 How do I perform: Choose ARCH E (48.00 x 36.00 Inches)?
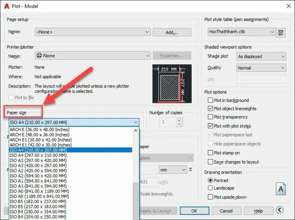[71, 135]
